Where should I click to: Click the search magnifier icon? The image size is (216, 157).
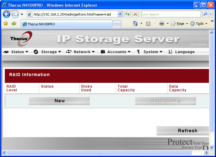pyautogui.click(x=205, y=14)
